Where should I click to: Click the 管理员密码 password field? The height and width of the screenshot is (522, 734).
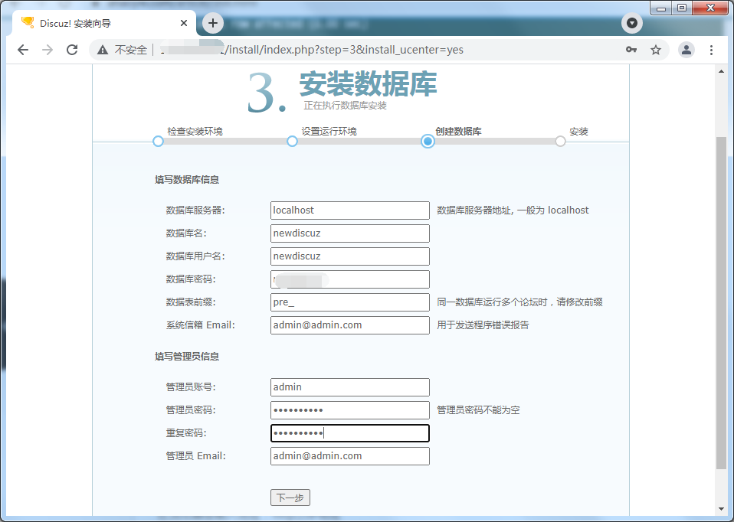click(x=350, y=410)
